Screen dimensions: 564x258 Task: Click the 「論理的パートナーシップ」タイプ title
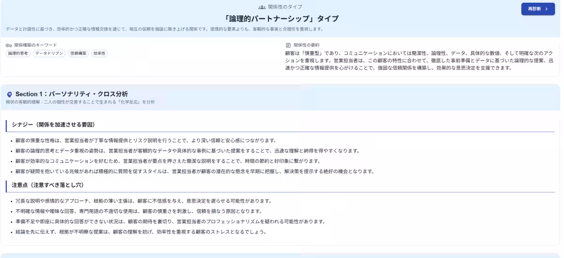282,19
